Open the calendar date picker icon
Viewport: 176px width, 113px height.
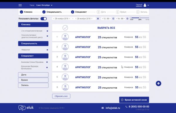click(98, 19)
